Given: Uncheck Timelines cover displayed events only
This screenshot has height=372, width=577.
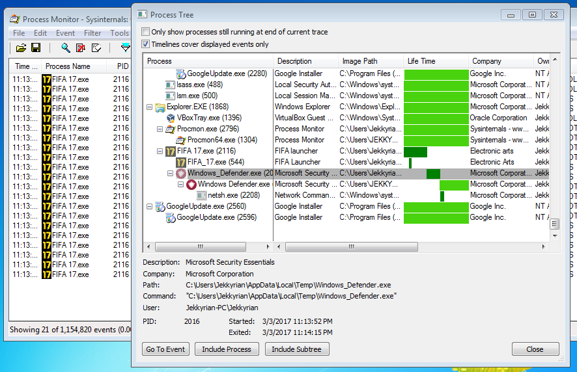Looking at the screenshot, I should [x=146, y=44].
